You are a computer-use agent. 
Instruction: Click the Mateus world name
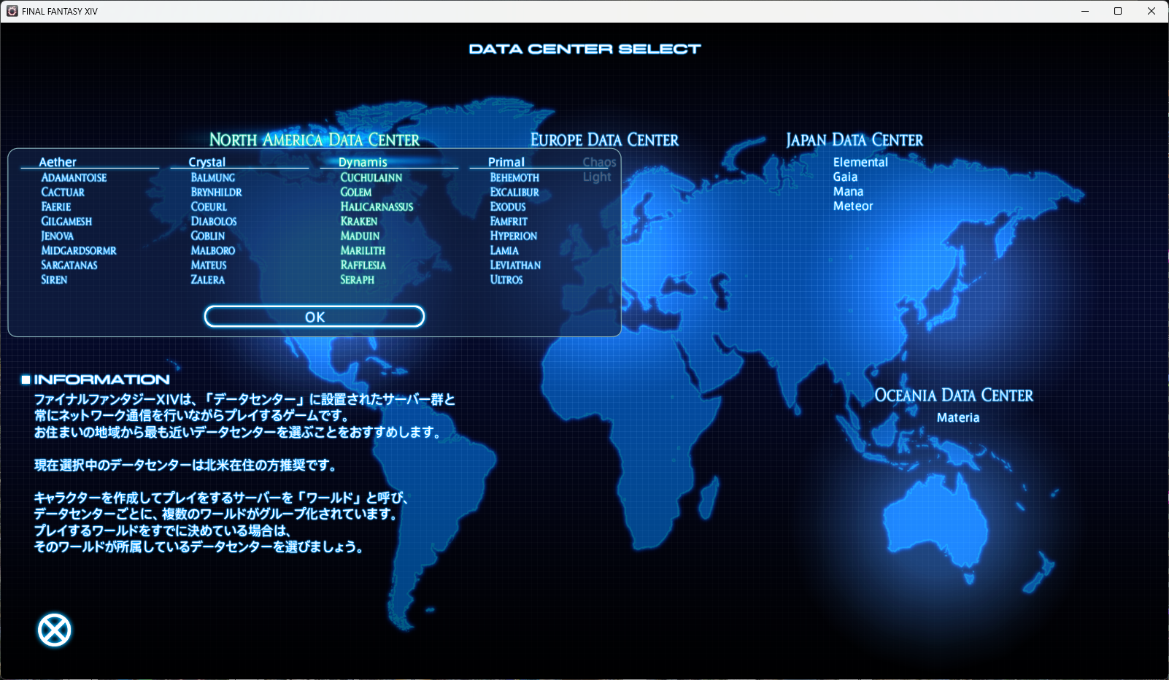tap(209, 265)
